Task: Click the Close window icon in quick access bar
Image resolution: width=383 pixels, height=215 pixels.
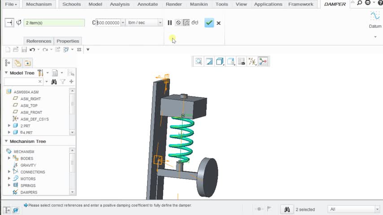Action: pyautogui.click(x=79, y=50)
